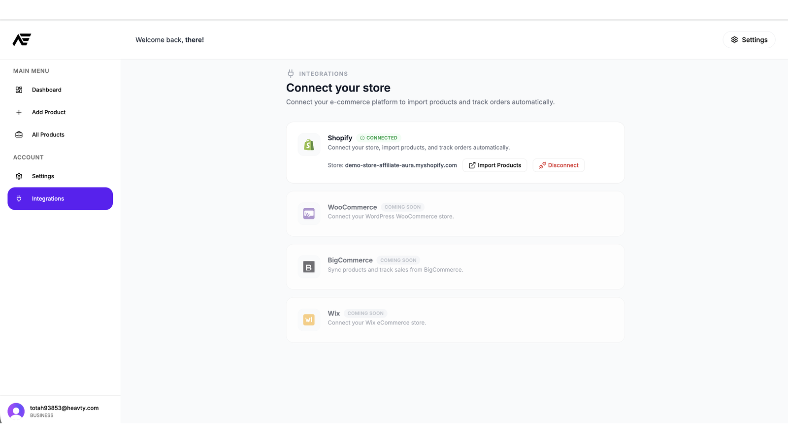Click the user avatar at bottom left
This screenshot has height=443, width=788.
tap(16, 411)
